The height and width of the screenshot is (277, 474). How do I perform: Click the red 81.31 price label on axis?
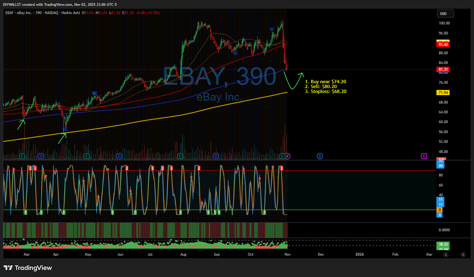coord(443,69)
